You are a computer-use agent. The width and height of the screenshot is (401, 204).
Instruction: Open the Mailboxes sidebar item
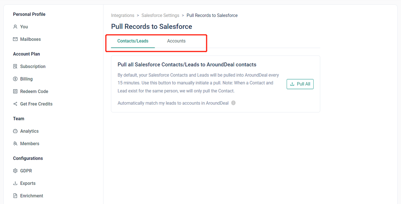pos(30,39)
